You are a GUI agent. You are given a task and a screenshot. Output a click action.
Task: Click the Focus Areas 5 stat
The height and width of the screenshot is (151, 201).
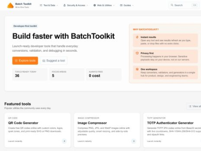[67, 74]
